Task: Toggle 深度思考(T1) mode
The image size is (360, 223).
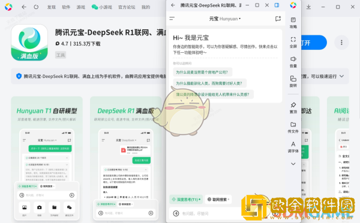Action: [186, 200]
